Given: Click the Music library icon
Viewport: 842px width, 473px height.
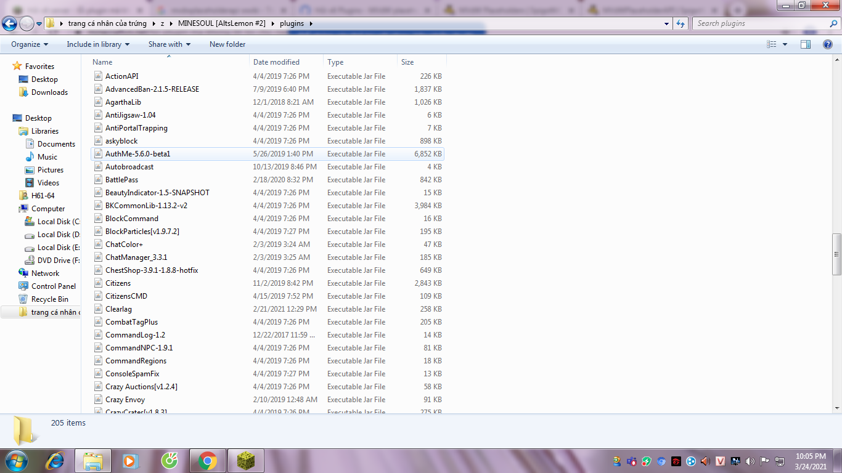Looking at the screenshot, I should click(30, 157).
